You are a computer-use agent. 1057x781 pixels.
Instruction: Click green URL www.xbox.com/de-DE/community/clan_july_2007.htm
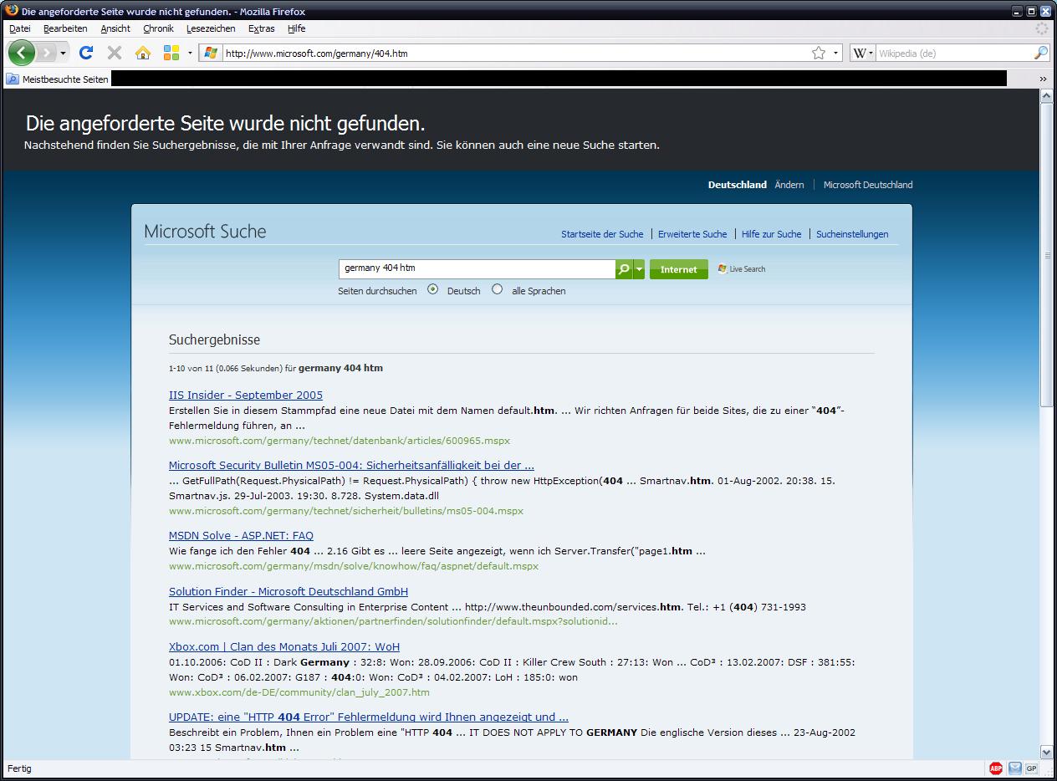[x=299, y=692]
